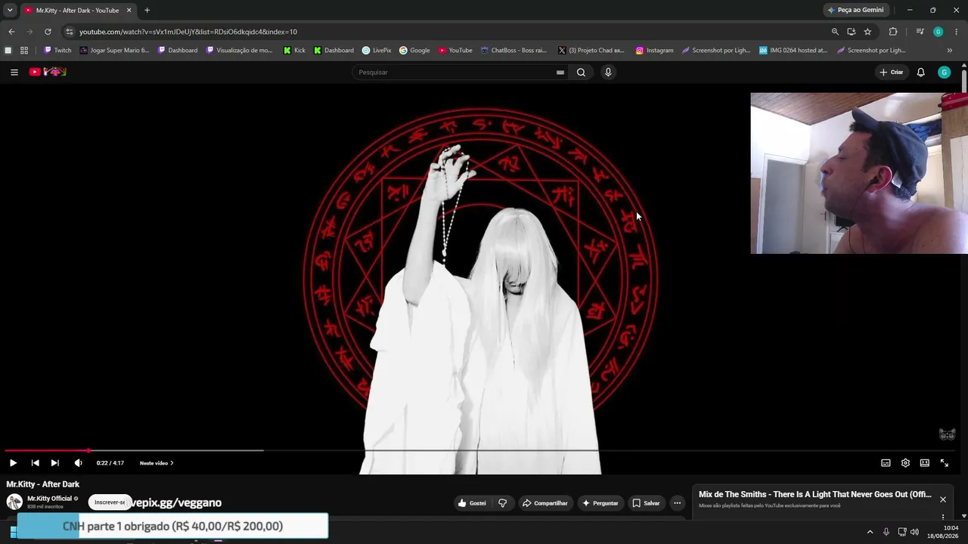Open taskbar microphone tray icon

point(886,532)
